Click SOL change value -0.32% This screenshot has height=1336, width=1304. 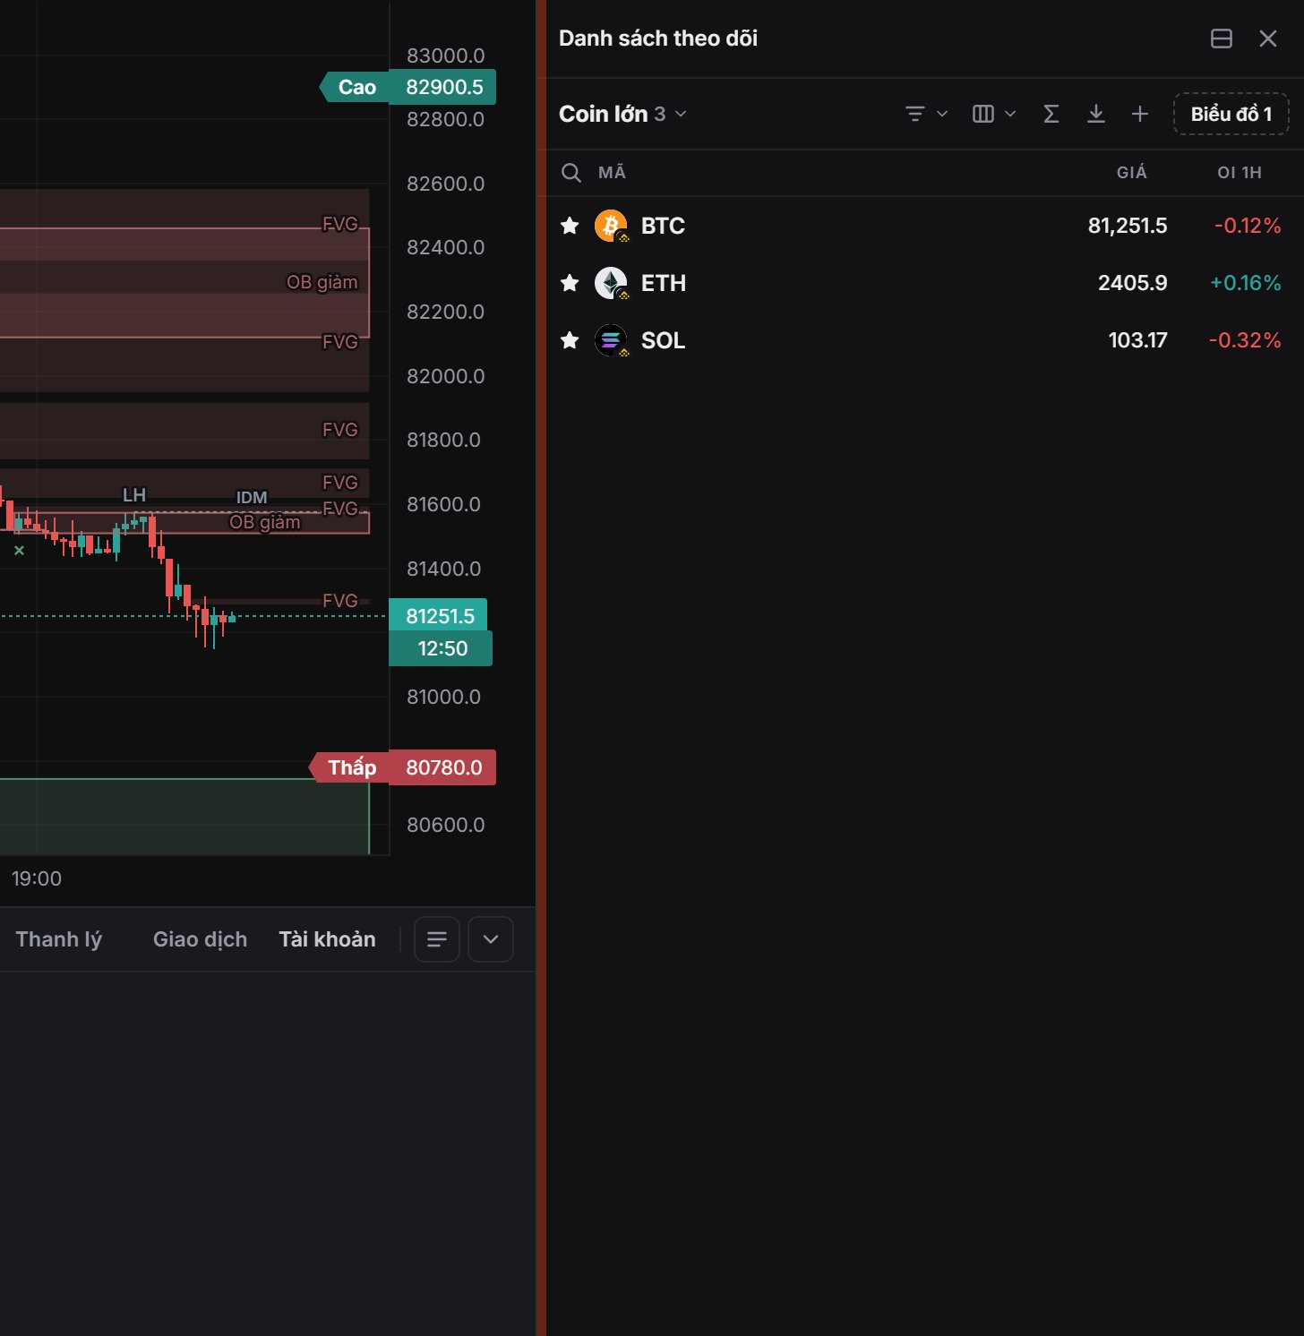pyautogui.click(x=1245, y=340)
